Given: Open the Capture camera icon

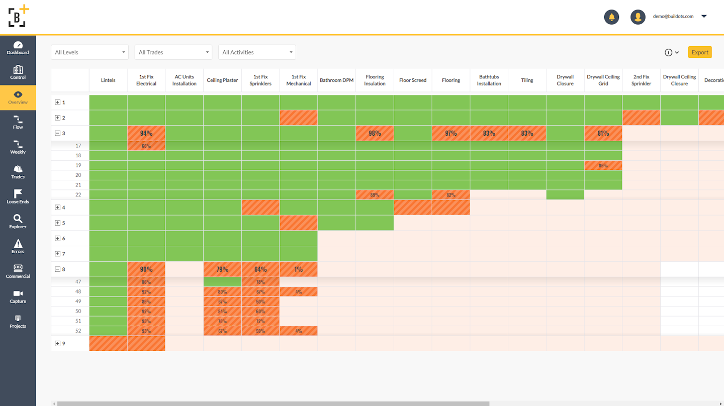Looking at the screenshot, I should click(18, 293).
